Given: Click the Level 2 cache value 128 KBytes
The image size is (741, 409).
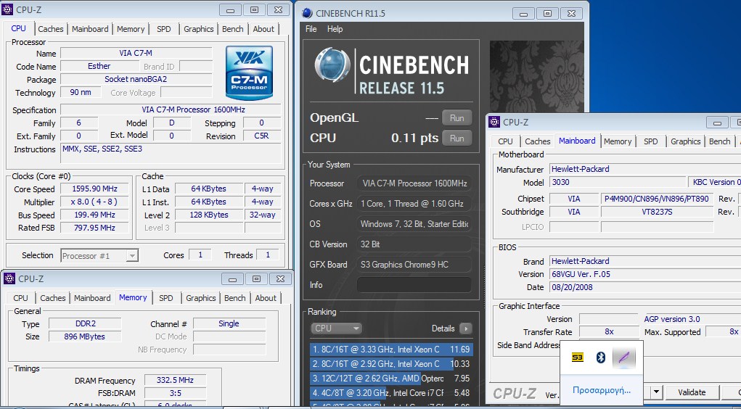Looking at the screenshot, I should click(209, 215).
